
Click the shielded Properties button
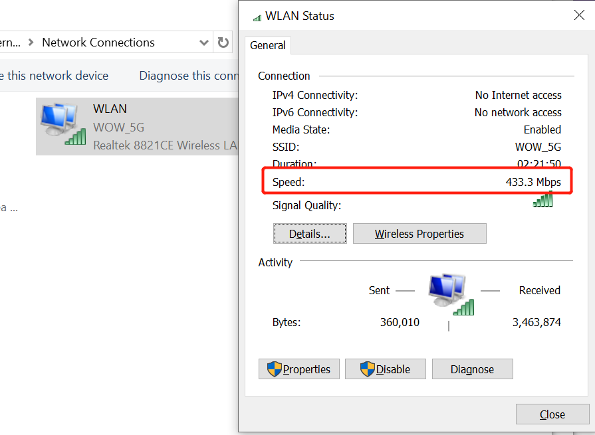(x=299, y=369)
